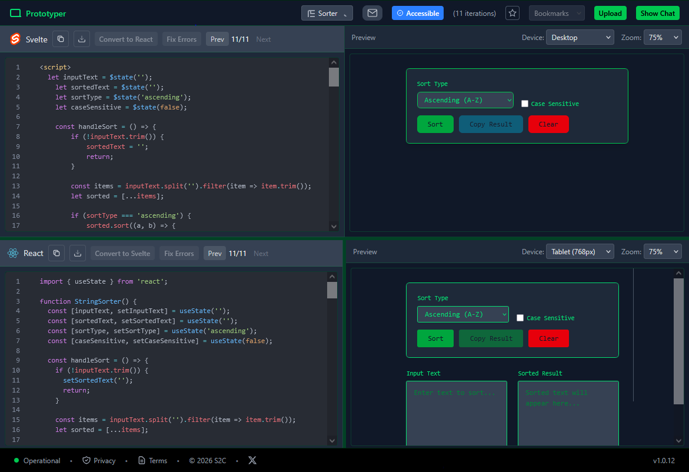
Task: Click the Prototyper logo icon
Action: click(15, 12)
